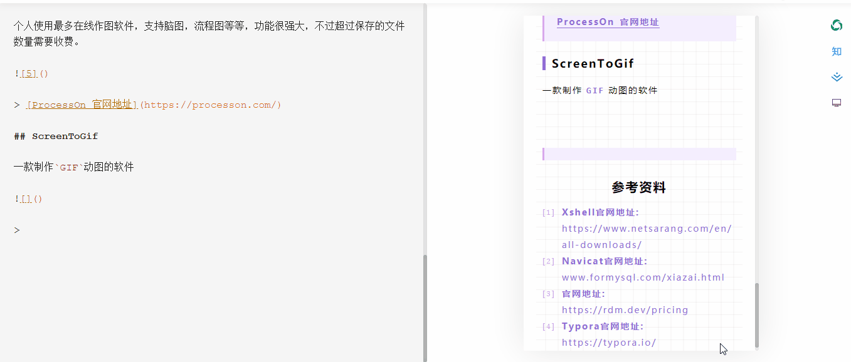This screenshot has width=851, height=362.
Task: Click the [1] reference marker in 参考资料
Action: (x=548, y=212)
